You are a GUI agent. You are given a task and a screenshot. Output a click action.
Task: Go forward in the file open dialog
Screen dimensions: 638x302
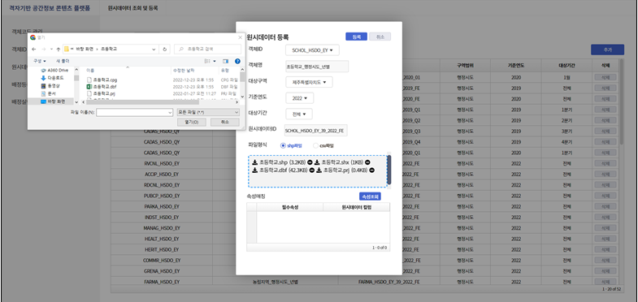point(43,50)
